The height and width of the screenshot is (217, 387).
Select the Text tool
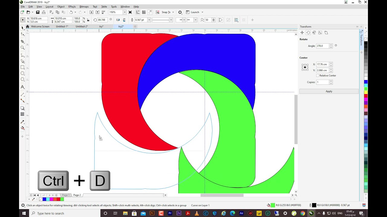(22, 87)
